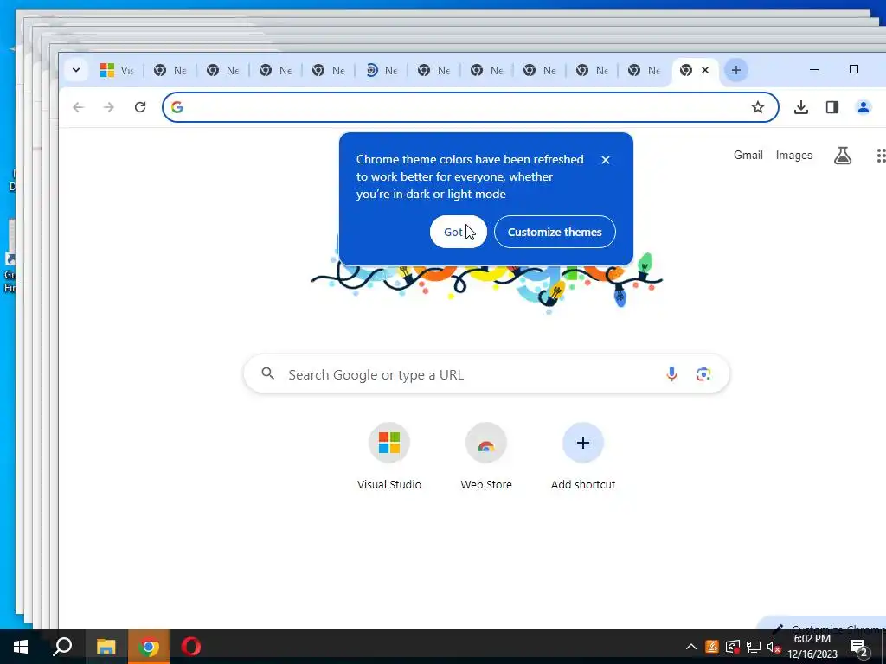Click the Search Google or type a URL box
Image resolution: width=886 pixels, height=664 pixels.
pyautogui.click(x=486, y=373)
